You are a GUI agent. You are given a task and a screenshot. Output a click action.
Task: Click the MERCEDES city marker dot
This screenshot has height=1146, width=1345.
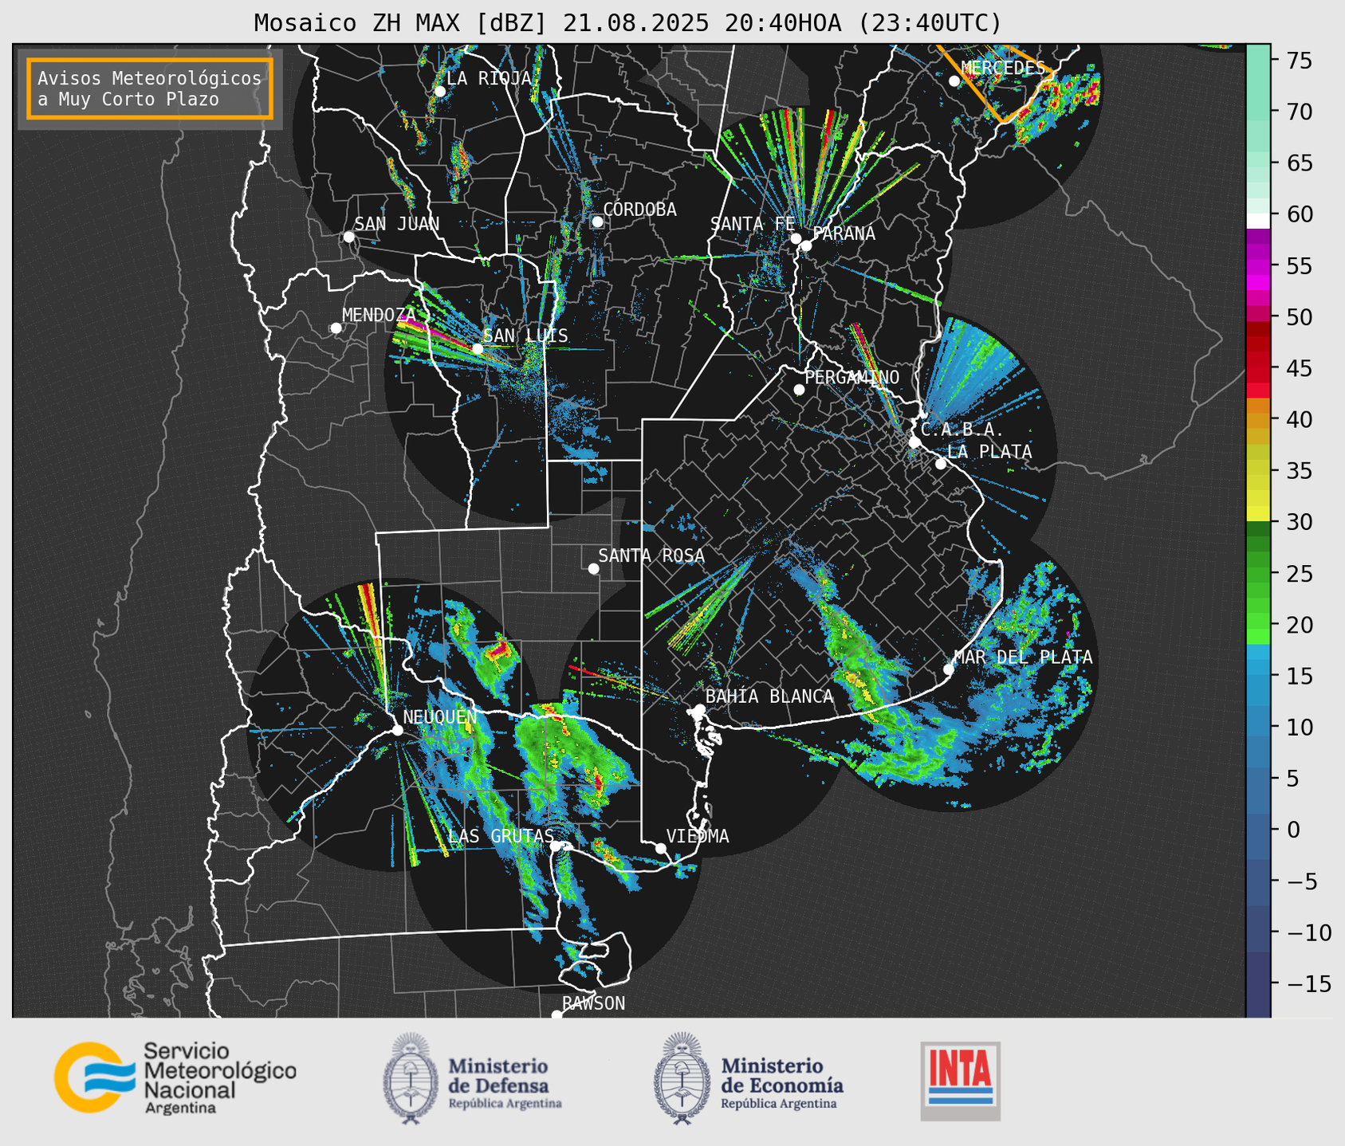point(954,81)
